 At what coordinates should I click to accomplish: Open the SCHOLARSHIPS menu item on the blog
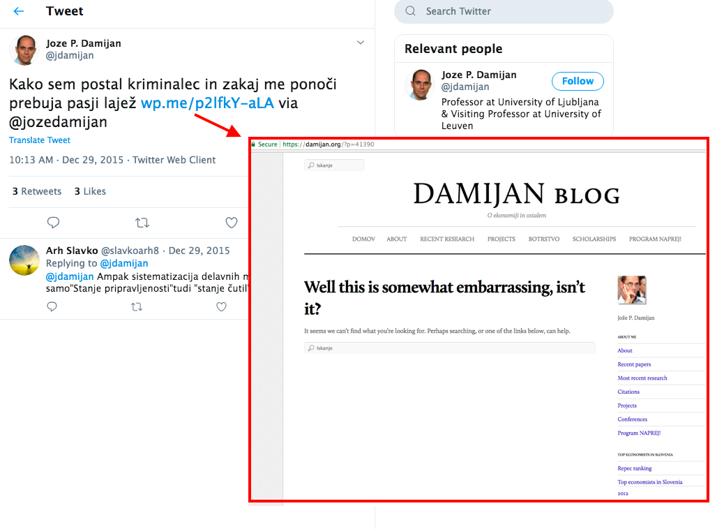tap(594, 239)
